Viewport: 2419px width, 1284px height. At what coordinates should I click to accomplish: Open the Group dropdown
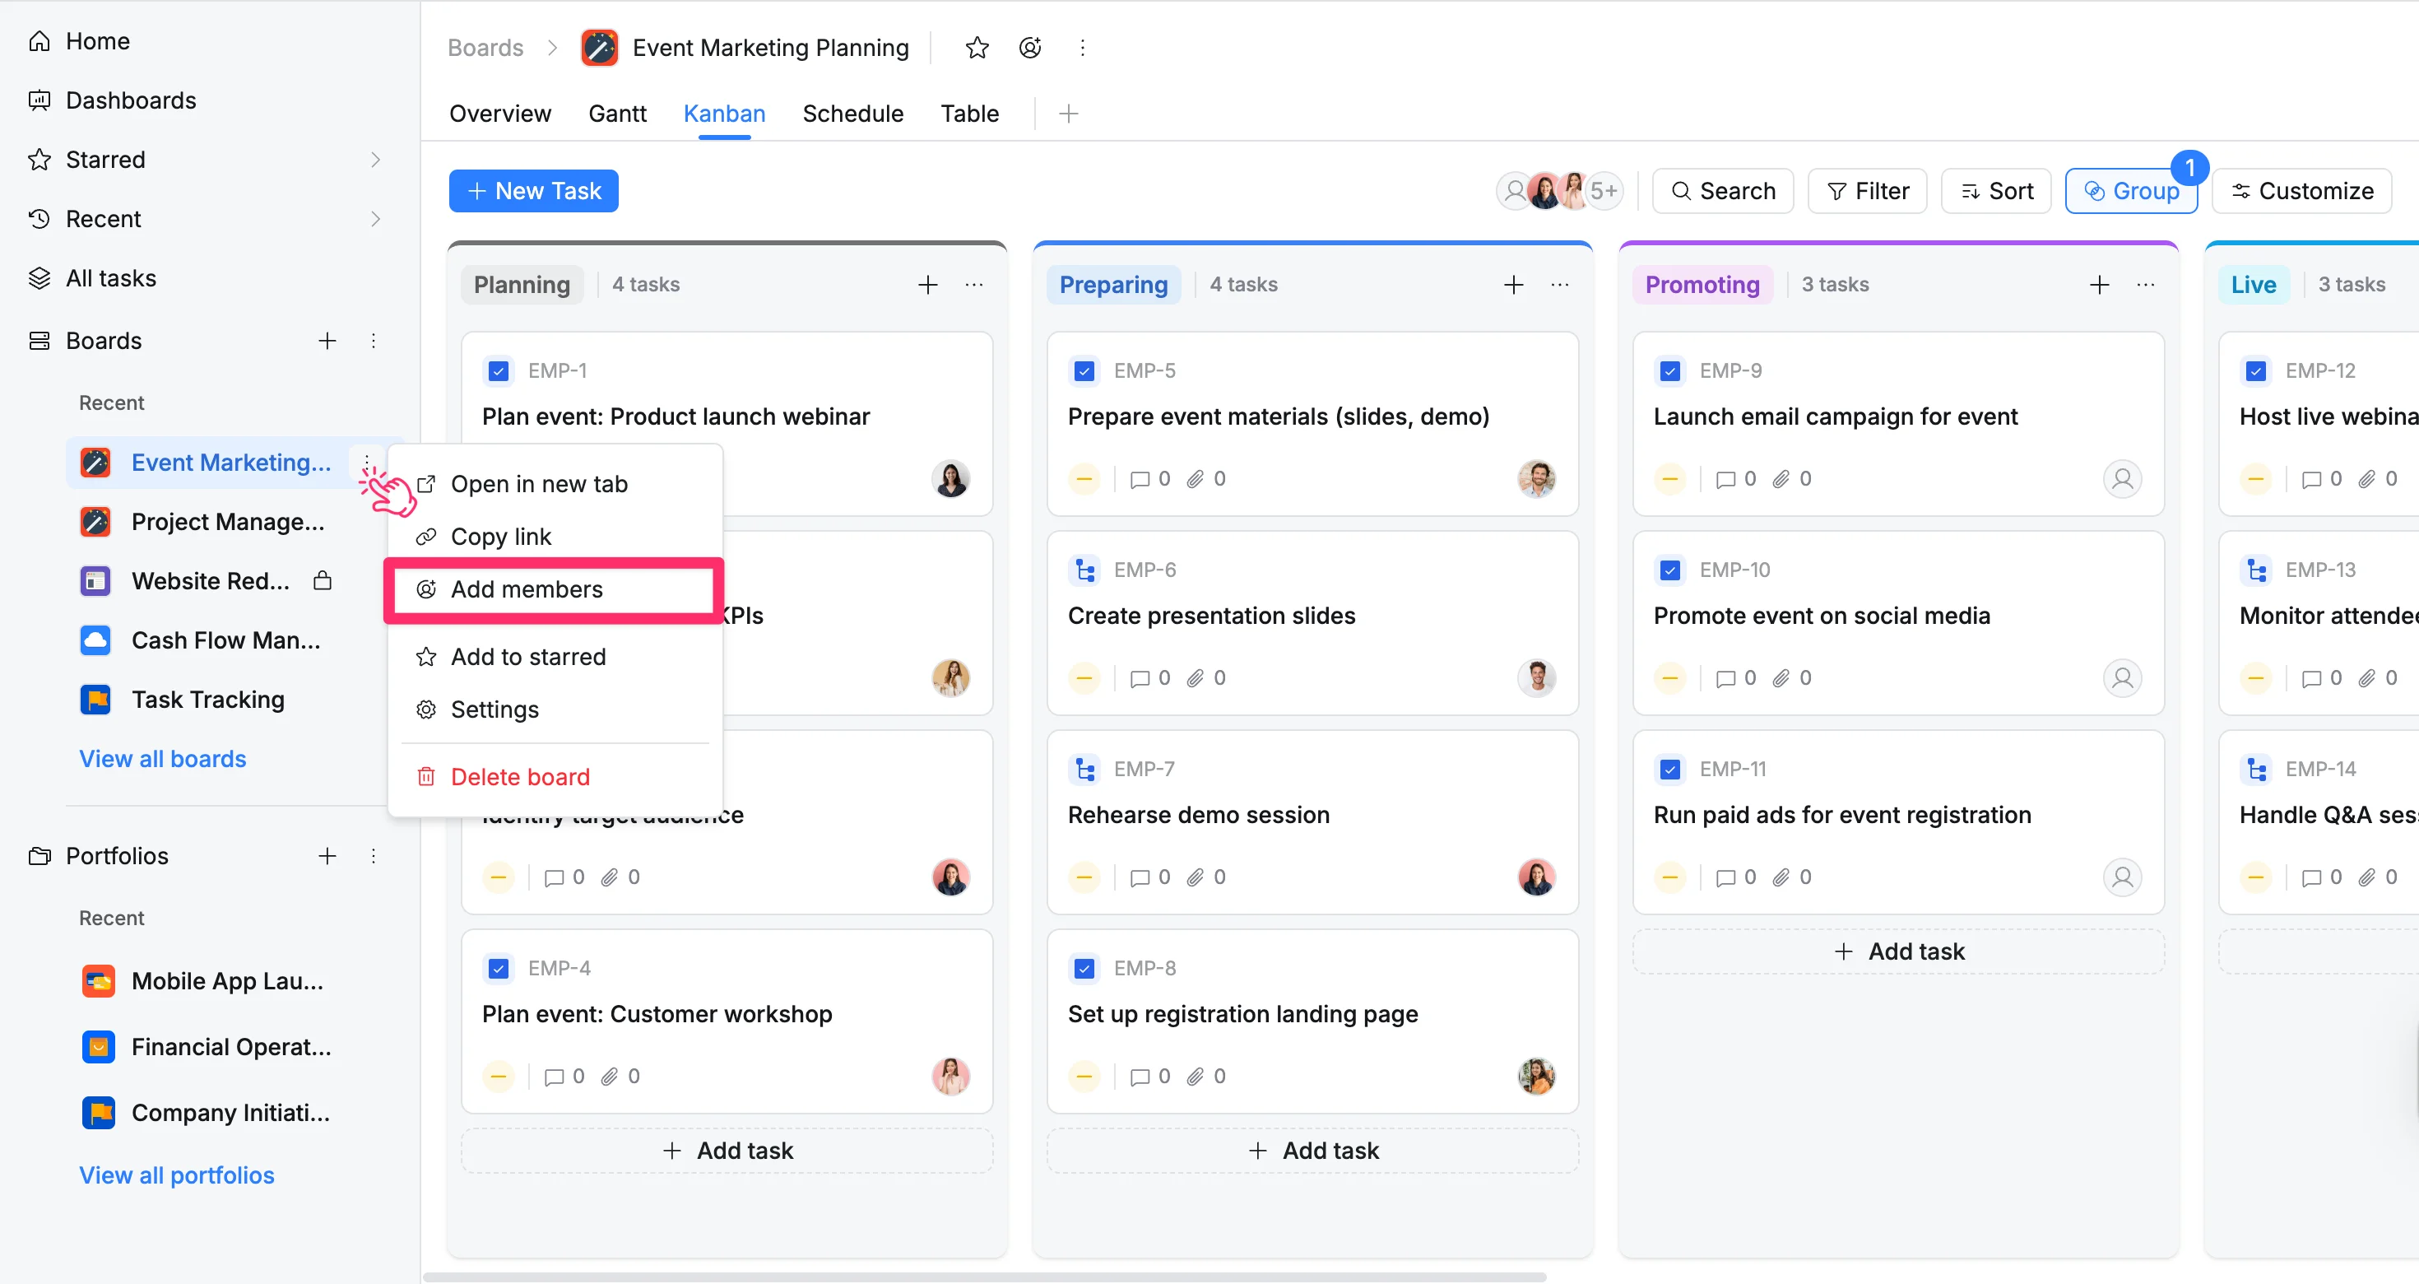tap(2131, 191)
